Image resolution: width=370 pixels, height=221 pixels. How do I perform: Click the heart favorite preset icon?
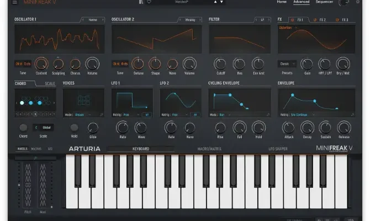149,2
